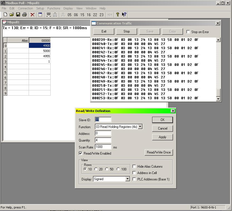The height and width of the screenshot is (211, 232).
Task: Click the Slave ID input field
Action: point(103,120)
